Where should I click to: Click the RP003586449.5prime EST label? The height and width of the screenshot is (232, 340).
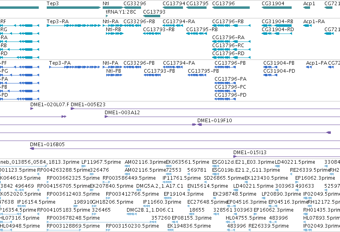tap(129, 178)
